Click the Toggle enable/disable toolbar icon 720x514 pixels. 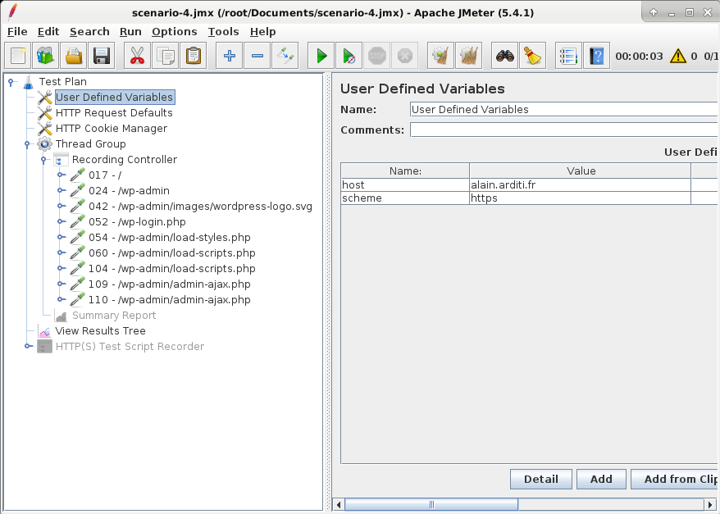tap(285, 56)
